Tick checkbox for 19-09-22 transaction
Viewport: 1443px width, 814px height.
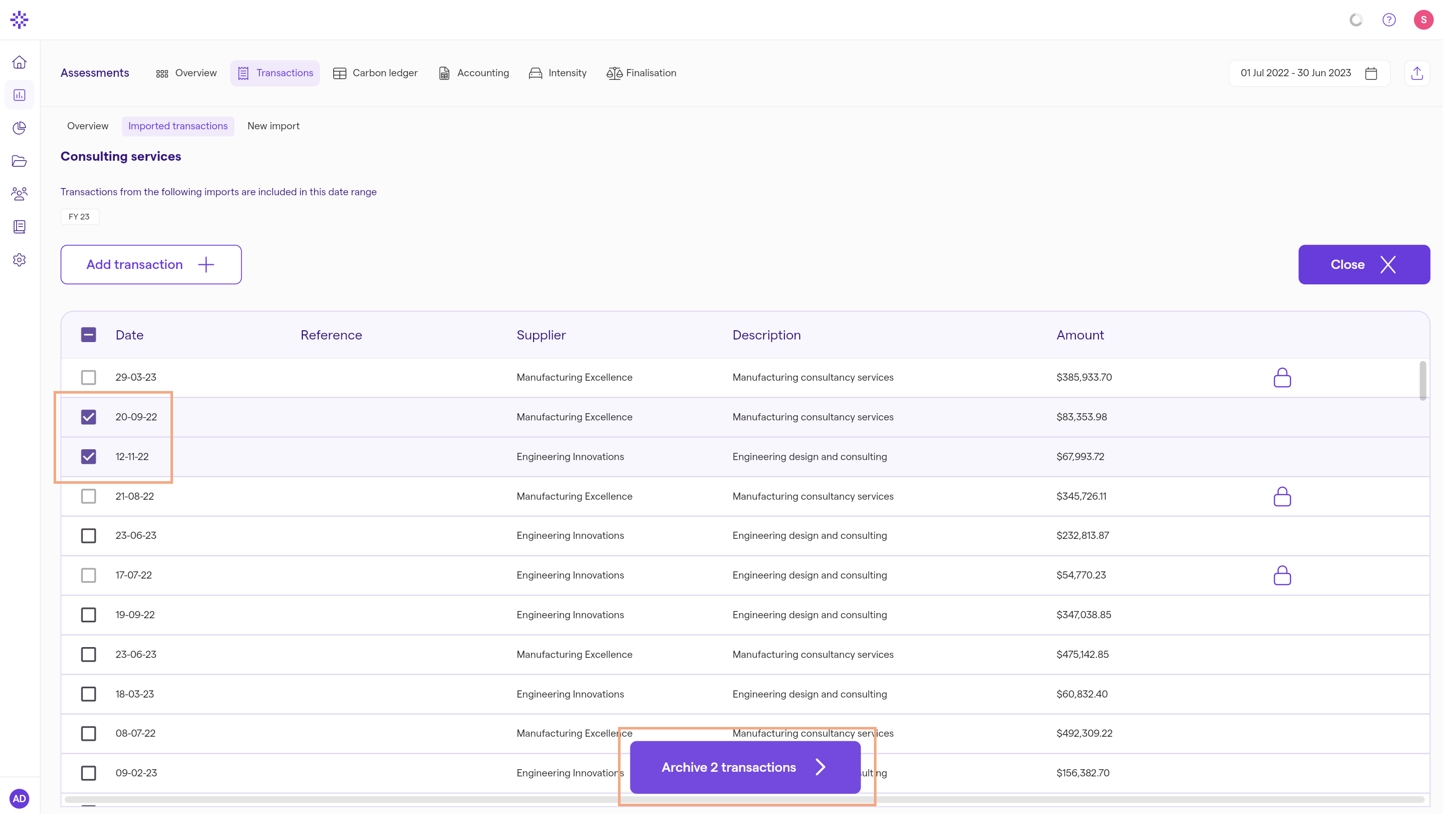coord(89,615)
